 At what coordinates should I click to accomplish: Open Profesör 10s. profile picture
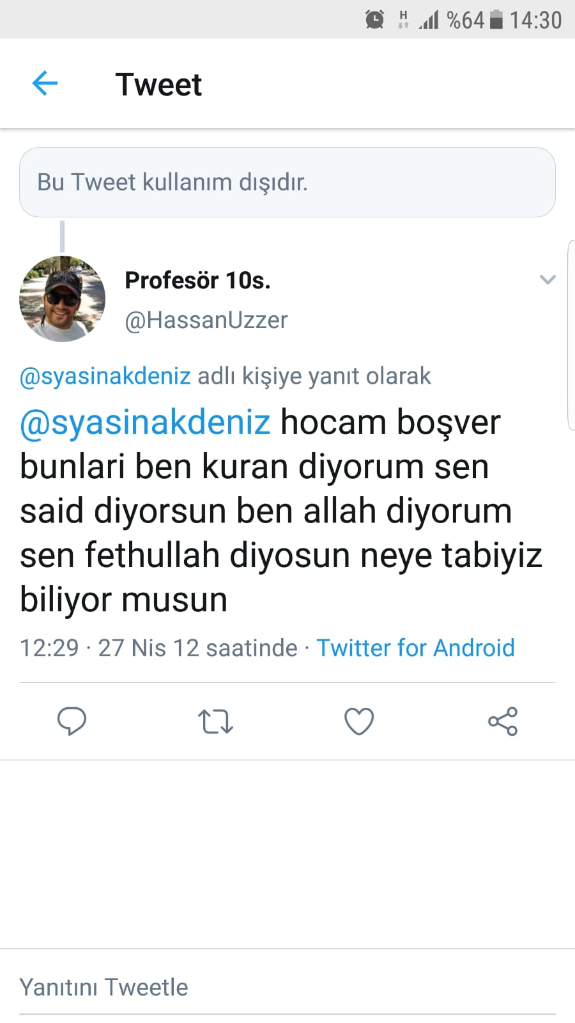click(62, 299)
